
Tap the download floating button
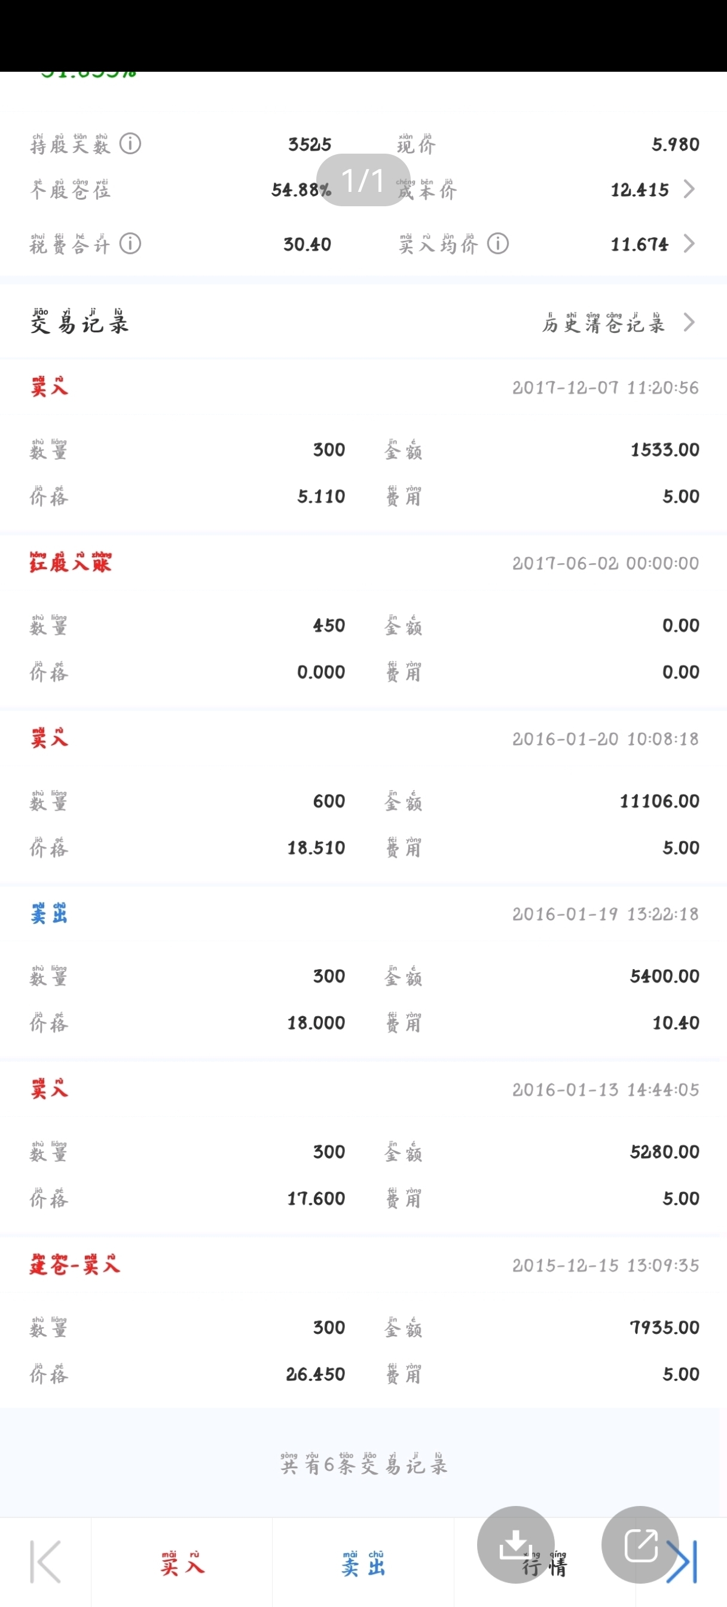[515, 1545]
